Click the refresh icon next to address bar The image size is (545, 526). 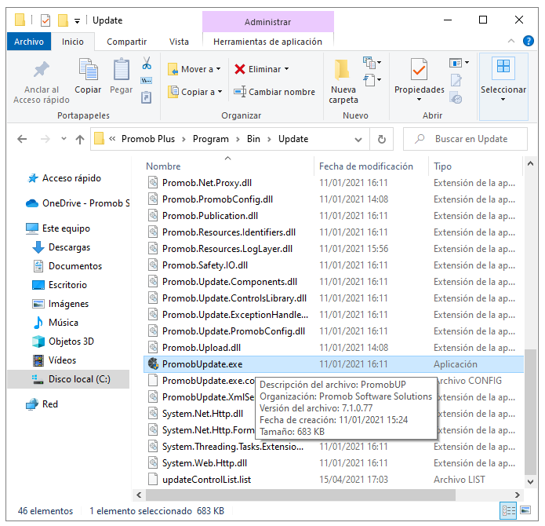[382, 139]
